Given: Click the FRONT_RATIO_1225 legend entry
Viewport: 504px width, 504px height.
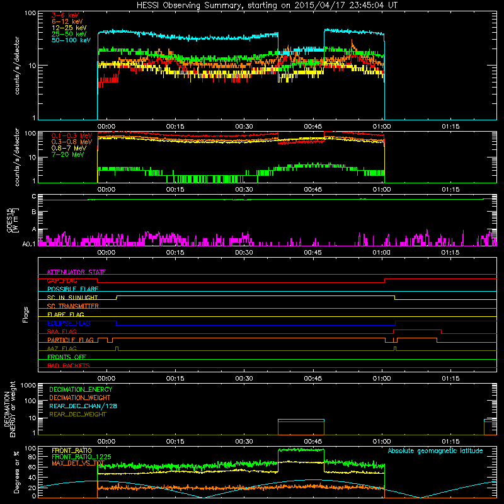Looking at the screenshot, I should point(81,457).
